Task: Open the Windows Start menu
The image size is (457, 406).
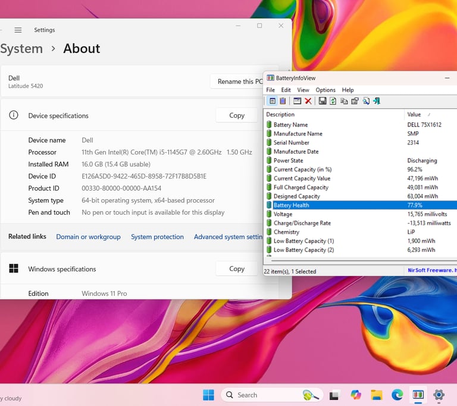Action: [x=208, y=395]
